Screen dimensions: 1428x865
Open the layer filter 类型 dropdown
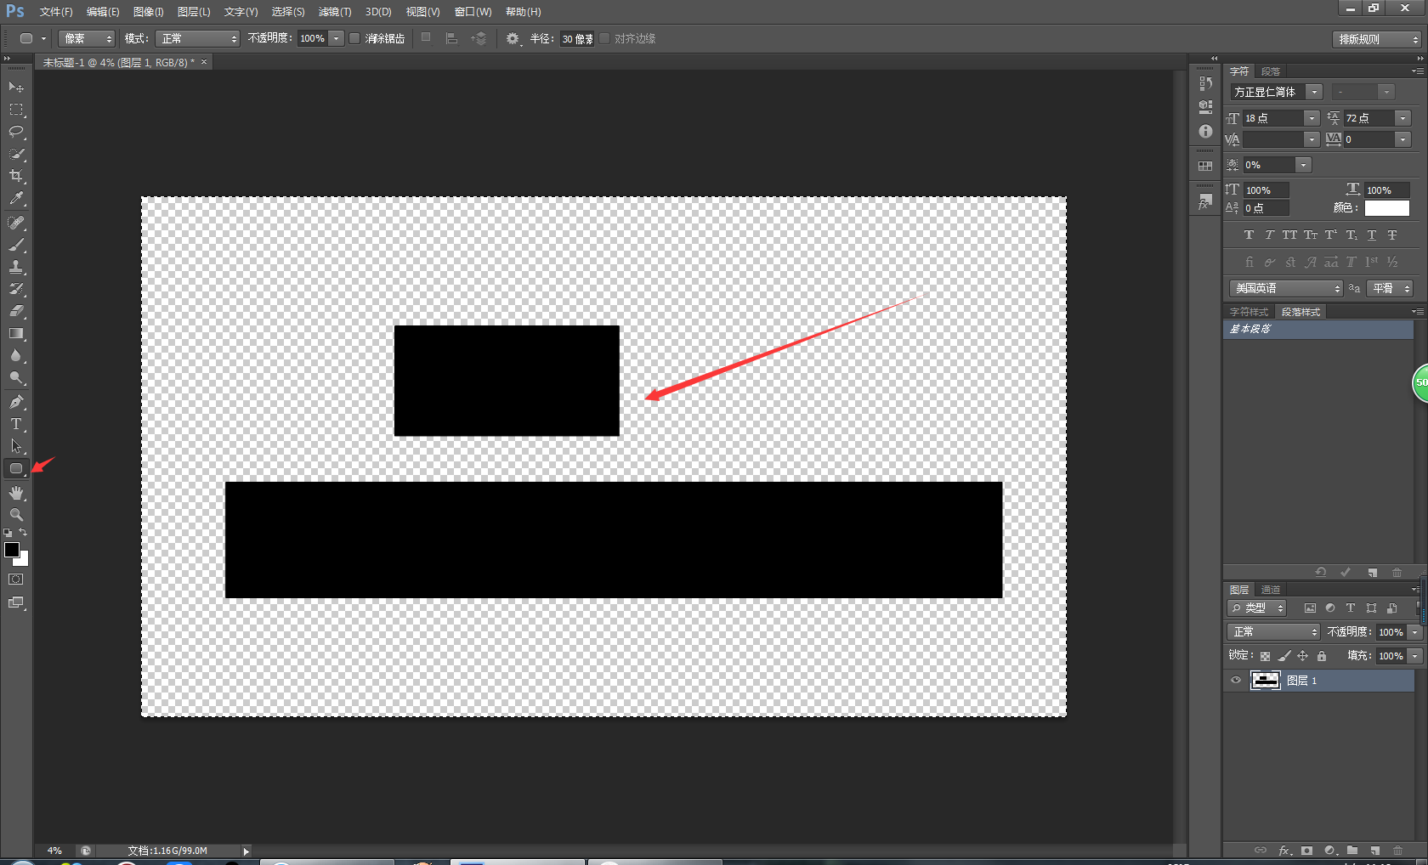[x=1257, y=608]
